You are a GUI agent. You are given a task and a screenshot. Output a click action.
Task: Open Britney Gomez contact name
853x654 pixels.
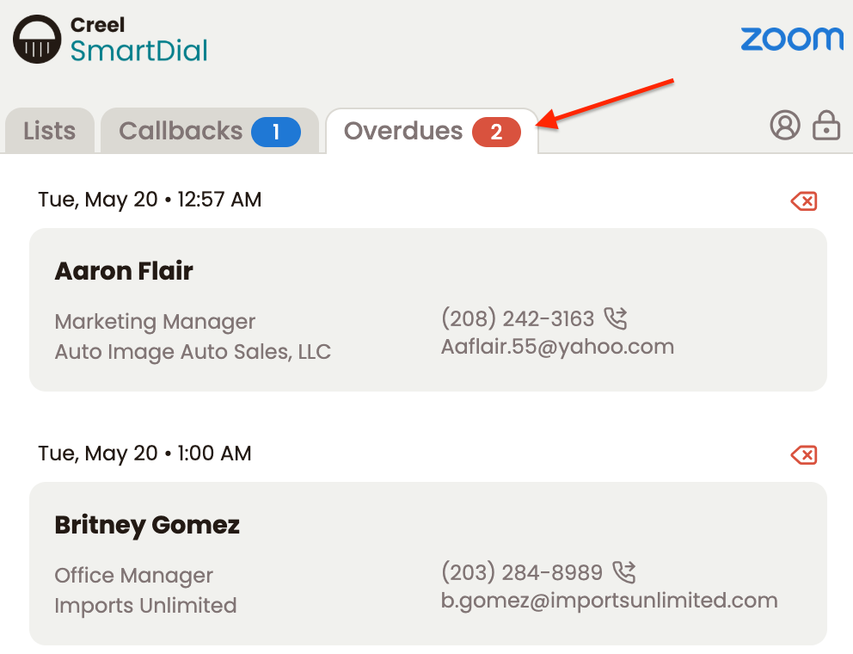pyautogui.click(x=147, y=525)
